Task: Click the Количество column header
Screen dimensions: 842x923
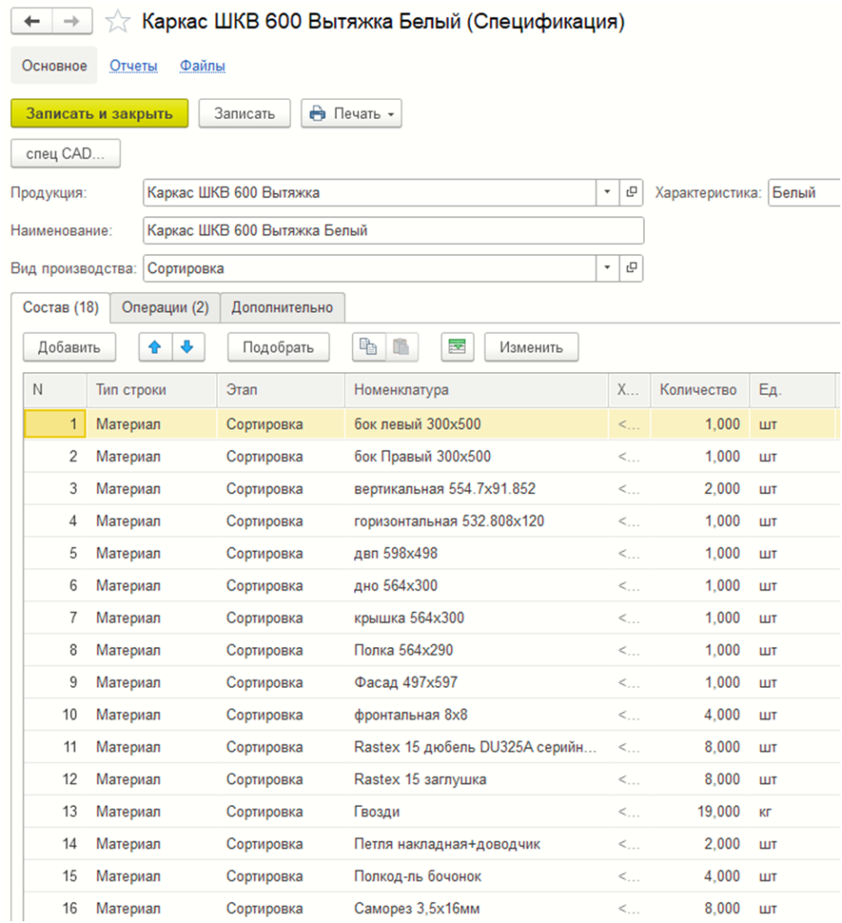Action: (700, 389)
